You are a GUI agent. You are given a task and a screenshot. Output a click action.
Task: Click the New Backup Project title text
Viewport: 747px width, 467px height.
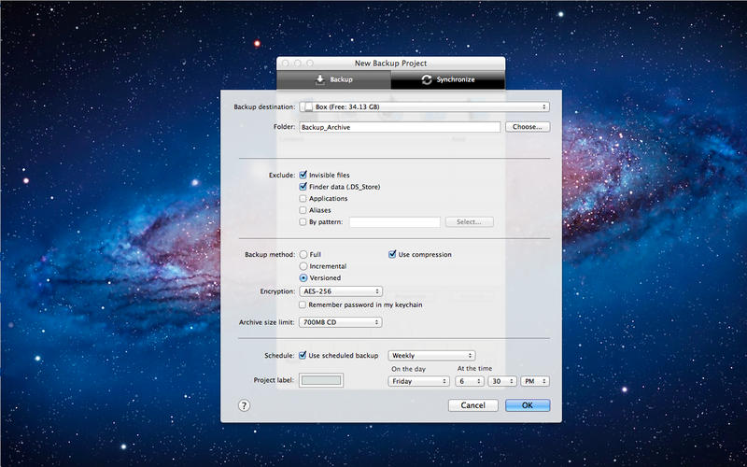(390, 64)
